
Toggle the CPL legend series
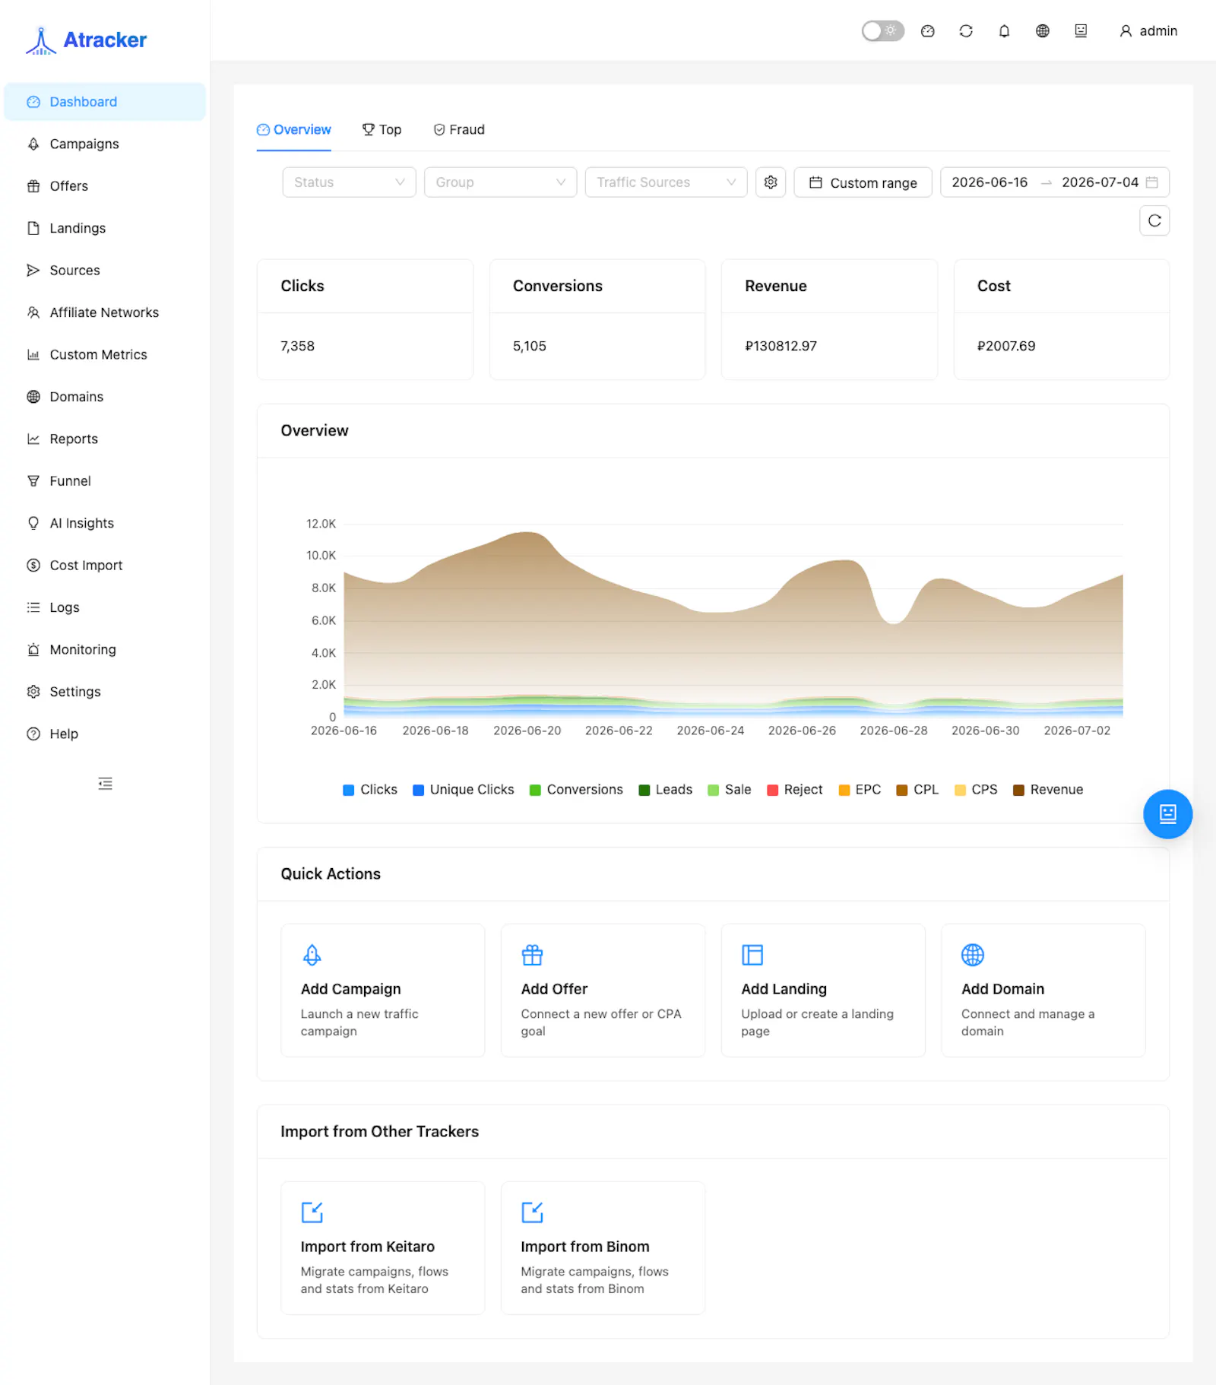pyautogui.click(x=917, y=790)
